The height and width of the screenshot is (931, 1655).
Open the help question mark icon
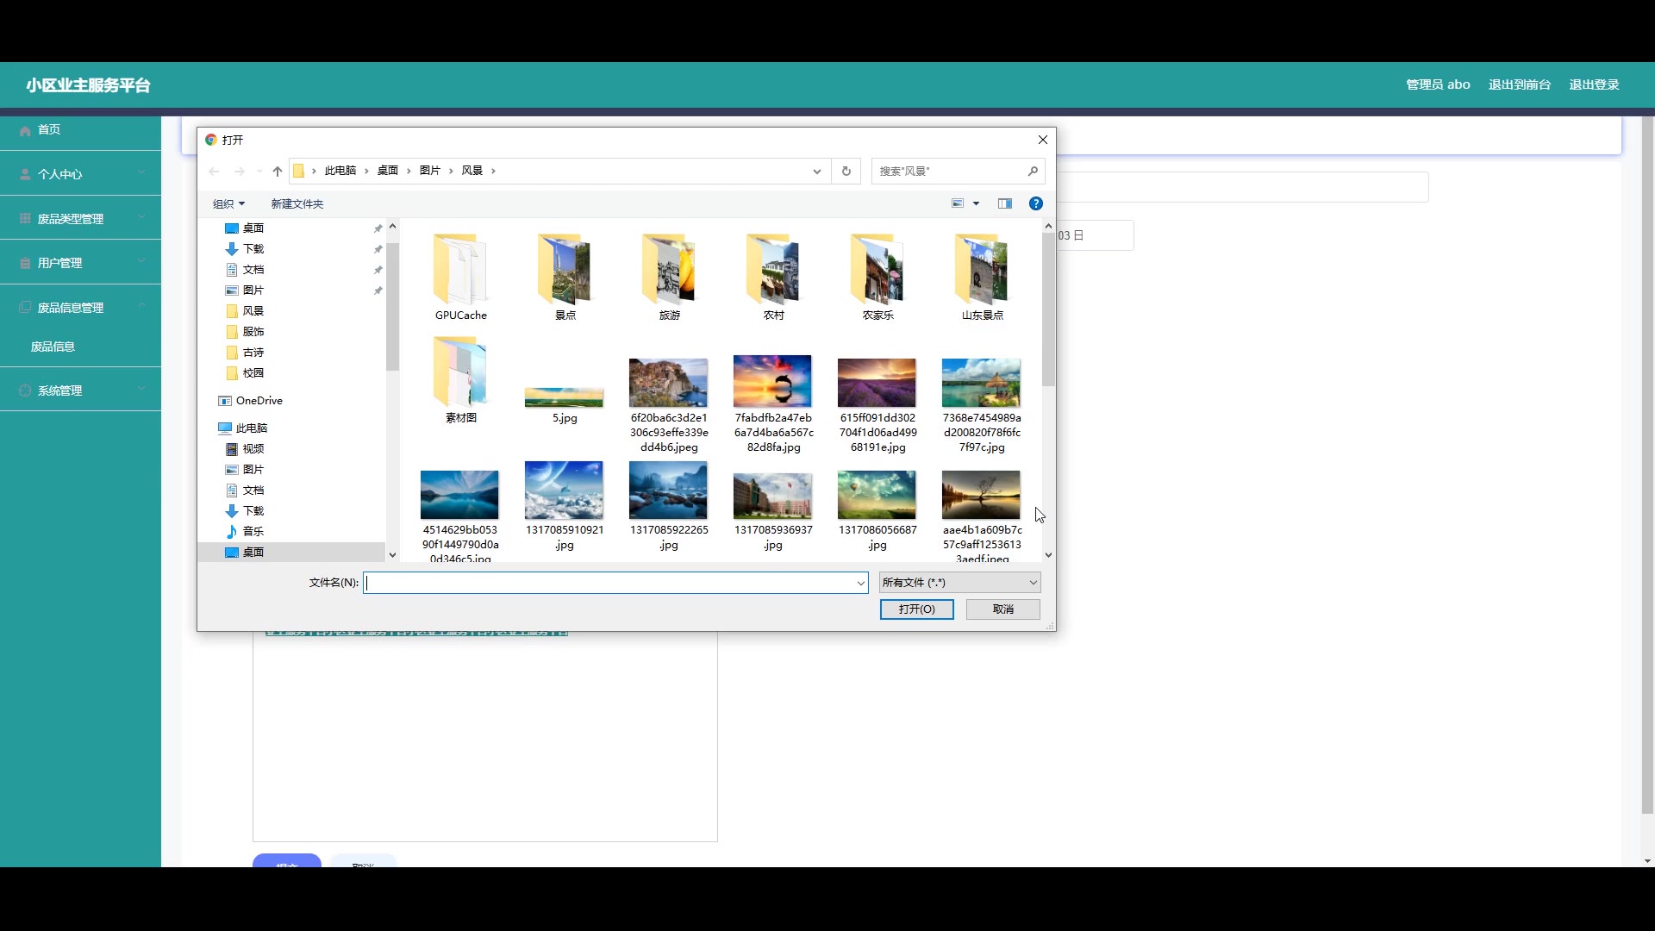tap(1036, 203)
